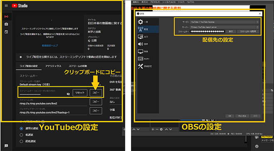Copy the stream key with コピー button

[96, 93]
